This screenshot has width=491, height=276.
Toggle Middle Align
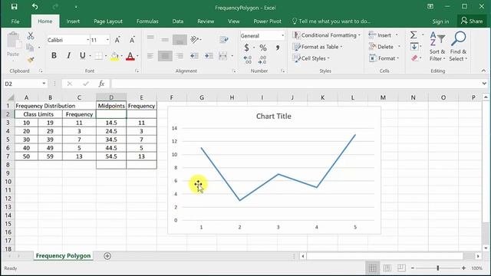click(x=165, y=39)
